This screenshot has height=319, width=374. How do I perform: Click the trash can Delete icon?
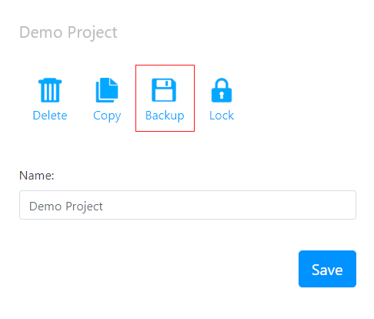pyautogui.click(x=50, y=90)
